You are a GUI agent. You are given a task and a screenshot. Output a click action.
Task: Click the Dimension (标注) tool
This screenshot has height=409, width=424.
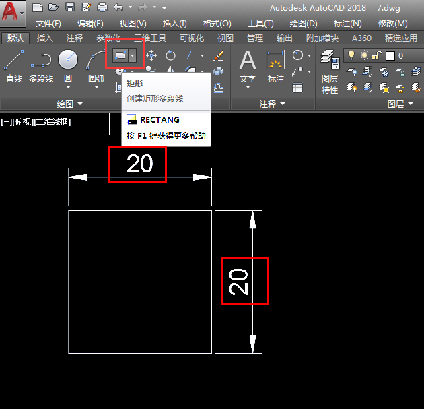point(275,66)
